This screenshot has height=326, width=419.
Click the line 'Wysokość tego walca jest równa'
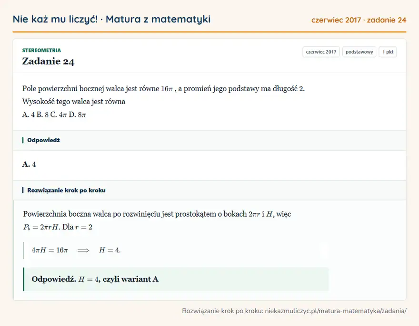pyautogui.click(x=74, y=102)
